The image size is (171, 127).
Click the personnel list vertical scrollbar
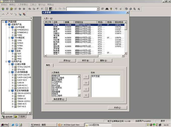tap(126, 38)
